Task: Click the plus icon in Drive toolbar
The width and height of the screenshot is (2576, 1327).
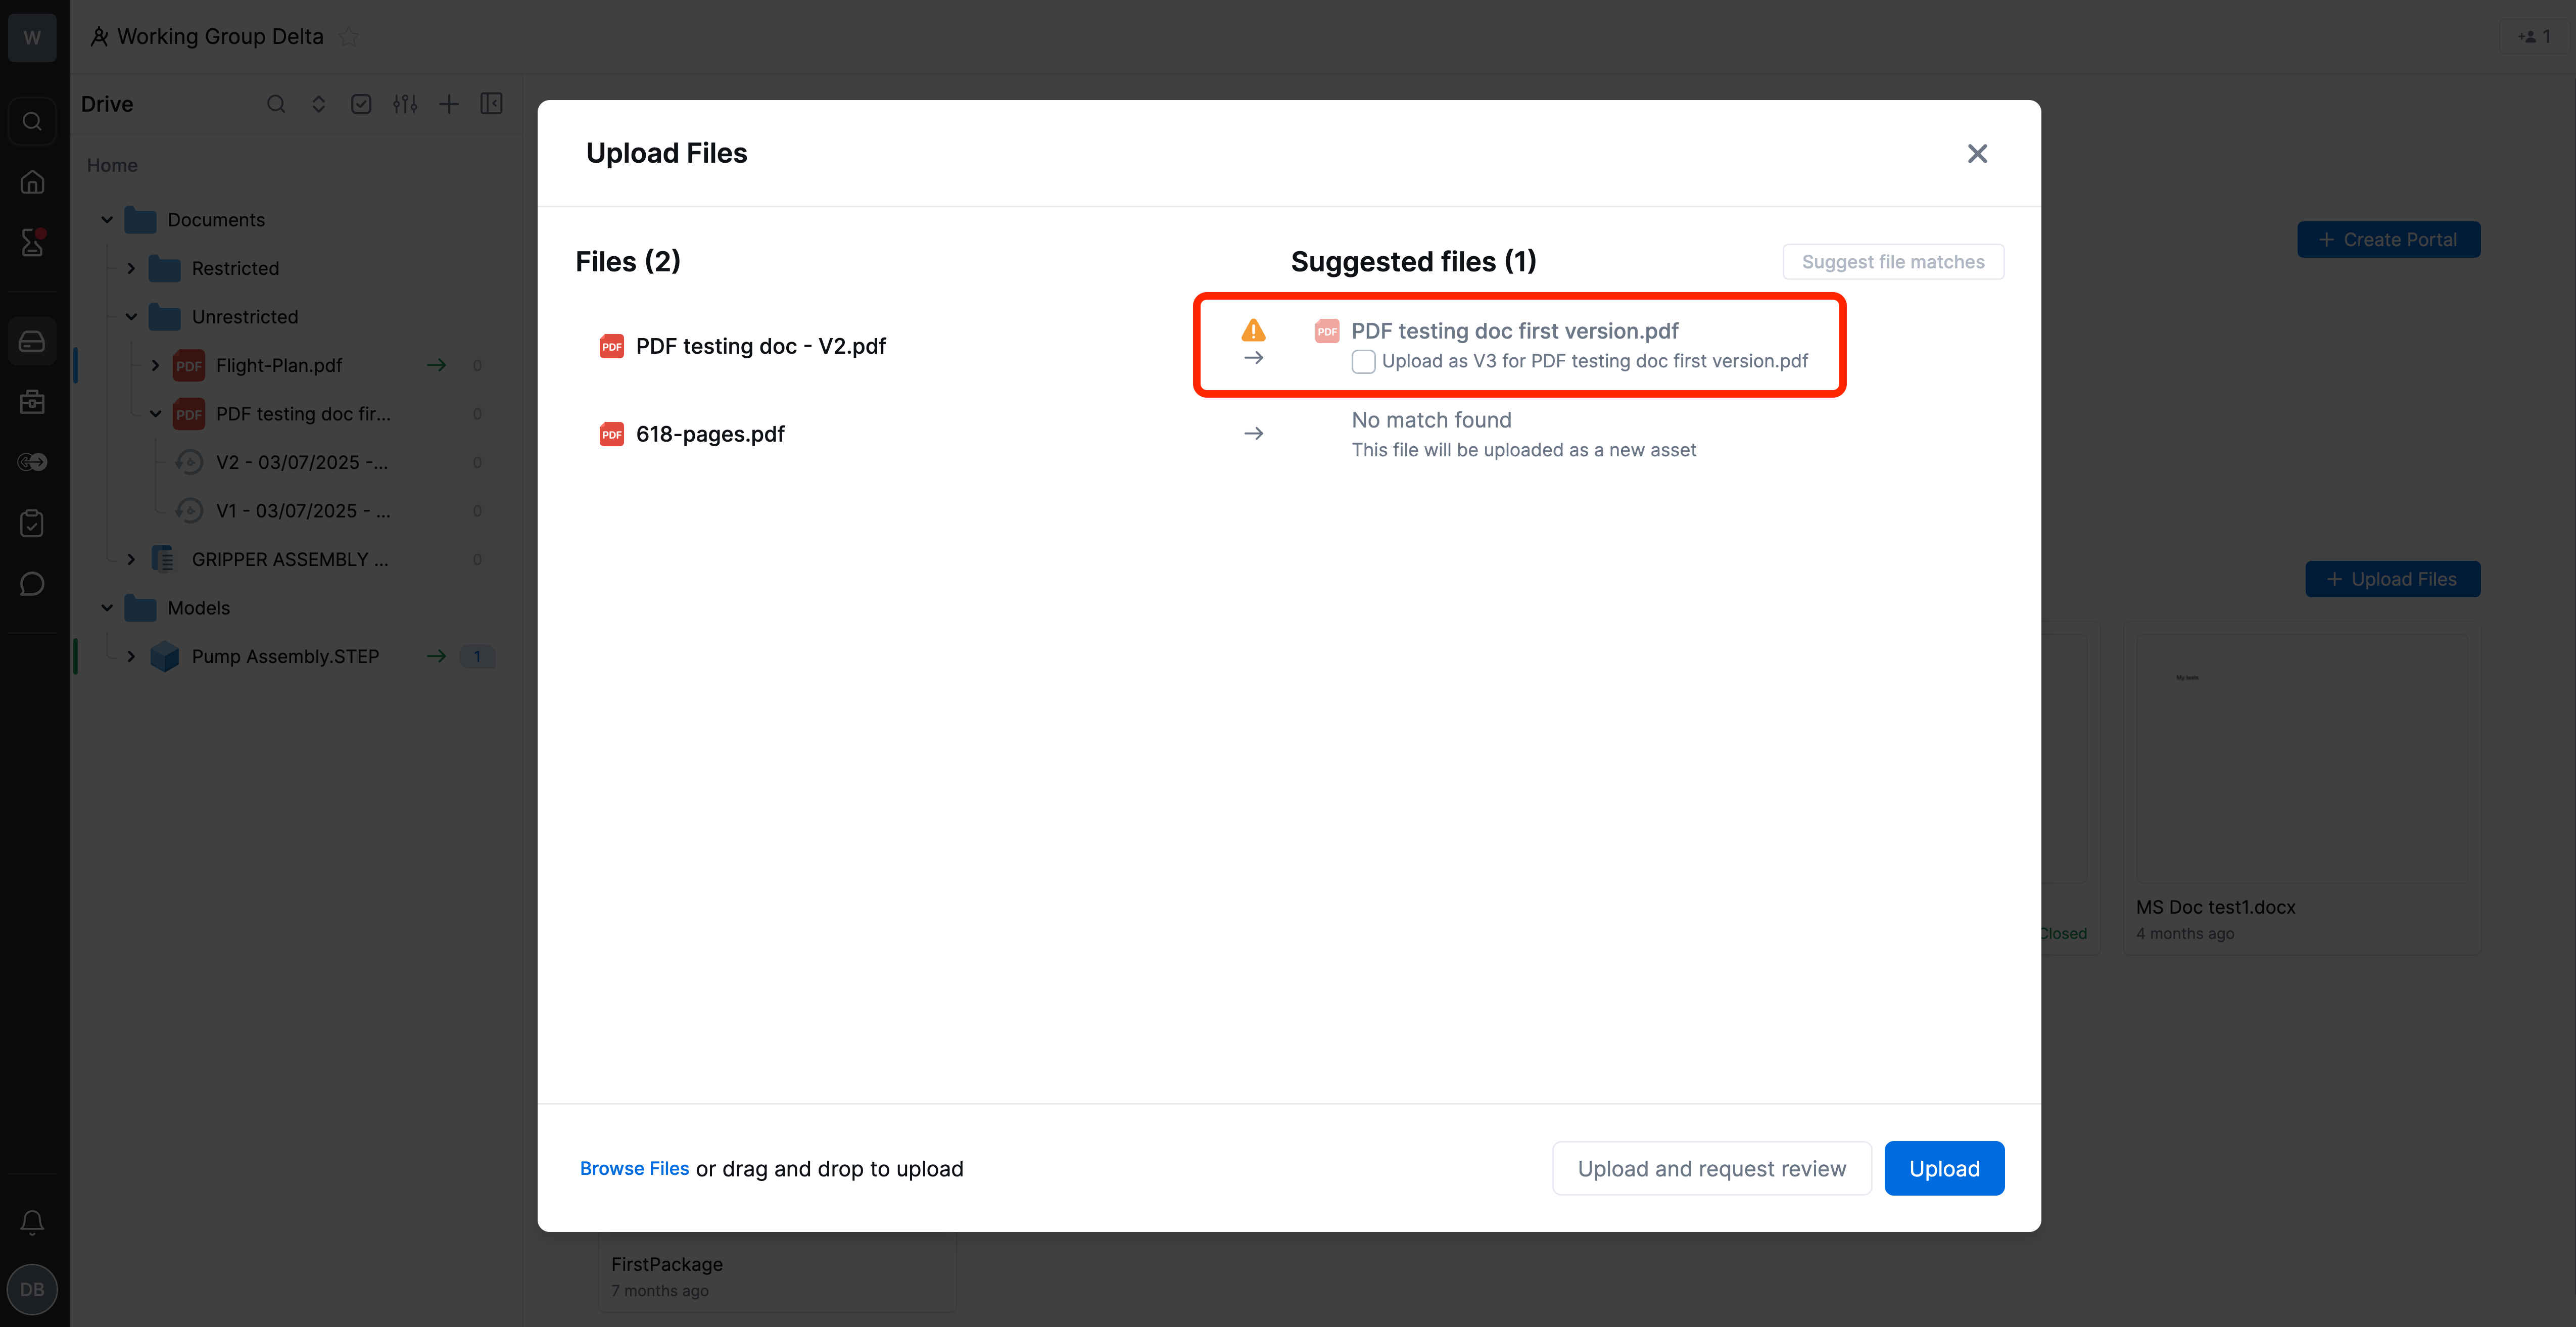Action: [x=449, y=104]
